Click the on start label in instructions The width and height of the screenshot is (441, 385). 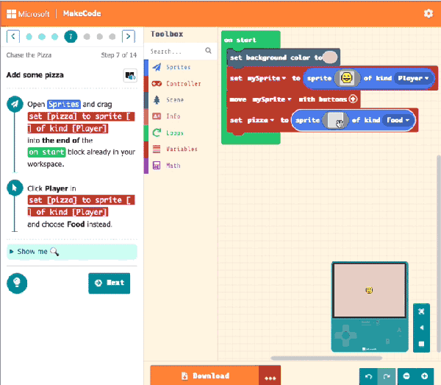47,152
